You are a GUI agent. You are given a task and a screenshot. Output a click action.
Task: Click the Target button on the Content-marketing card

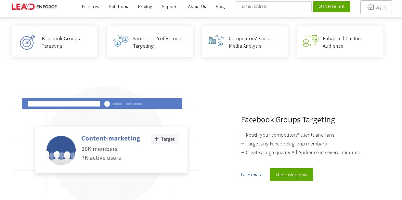point(165,139)
